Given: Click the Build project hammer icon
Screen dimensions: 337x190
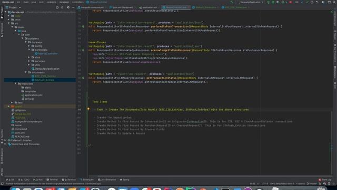Looking at the screenshot, I should [232, 2].
